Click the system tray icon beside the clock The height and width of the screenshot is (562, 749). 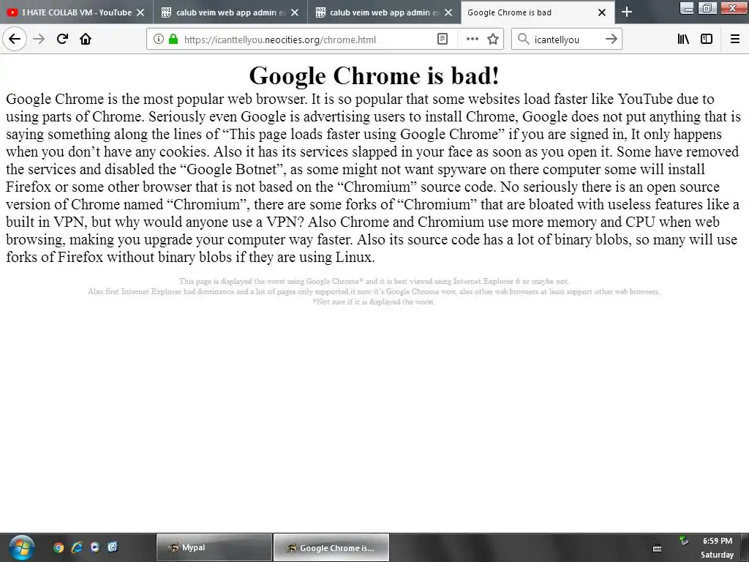click(x=684, y=541)
